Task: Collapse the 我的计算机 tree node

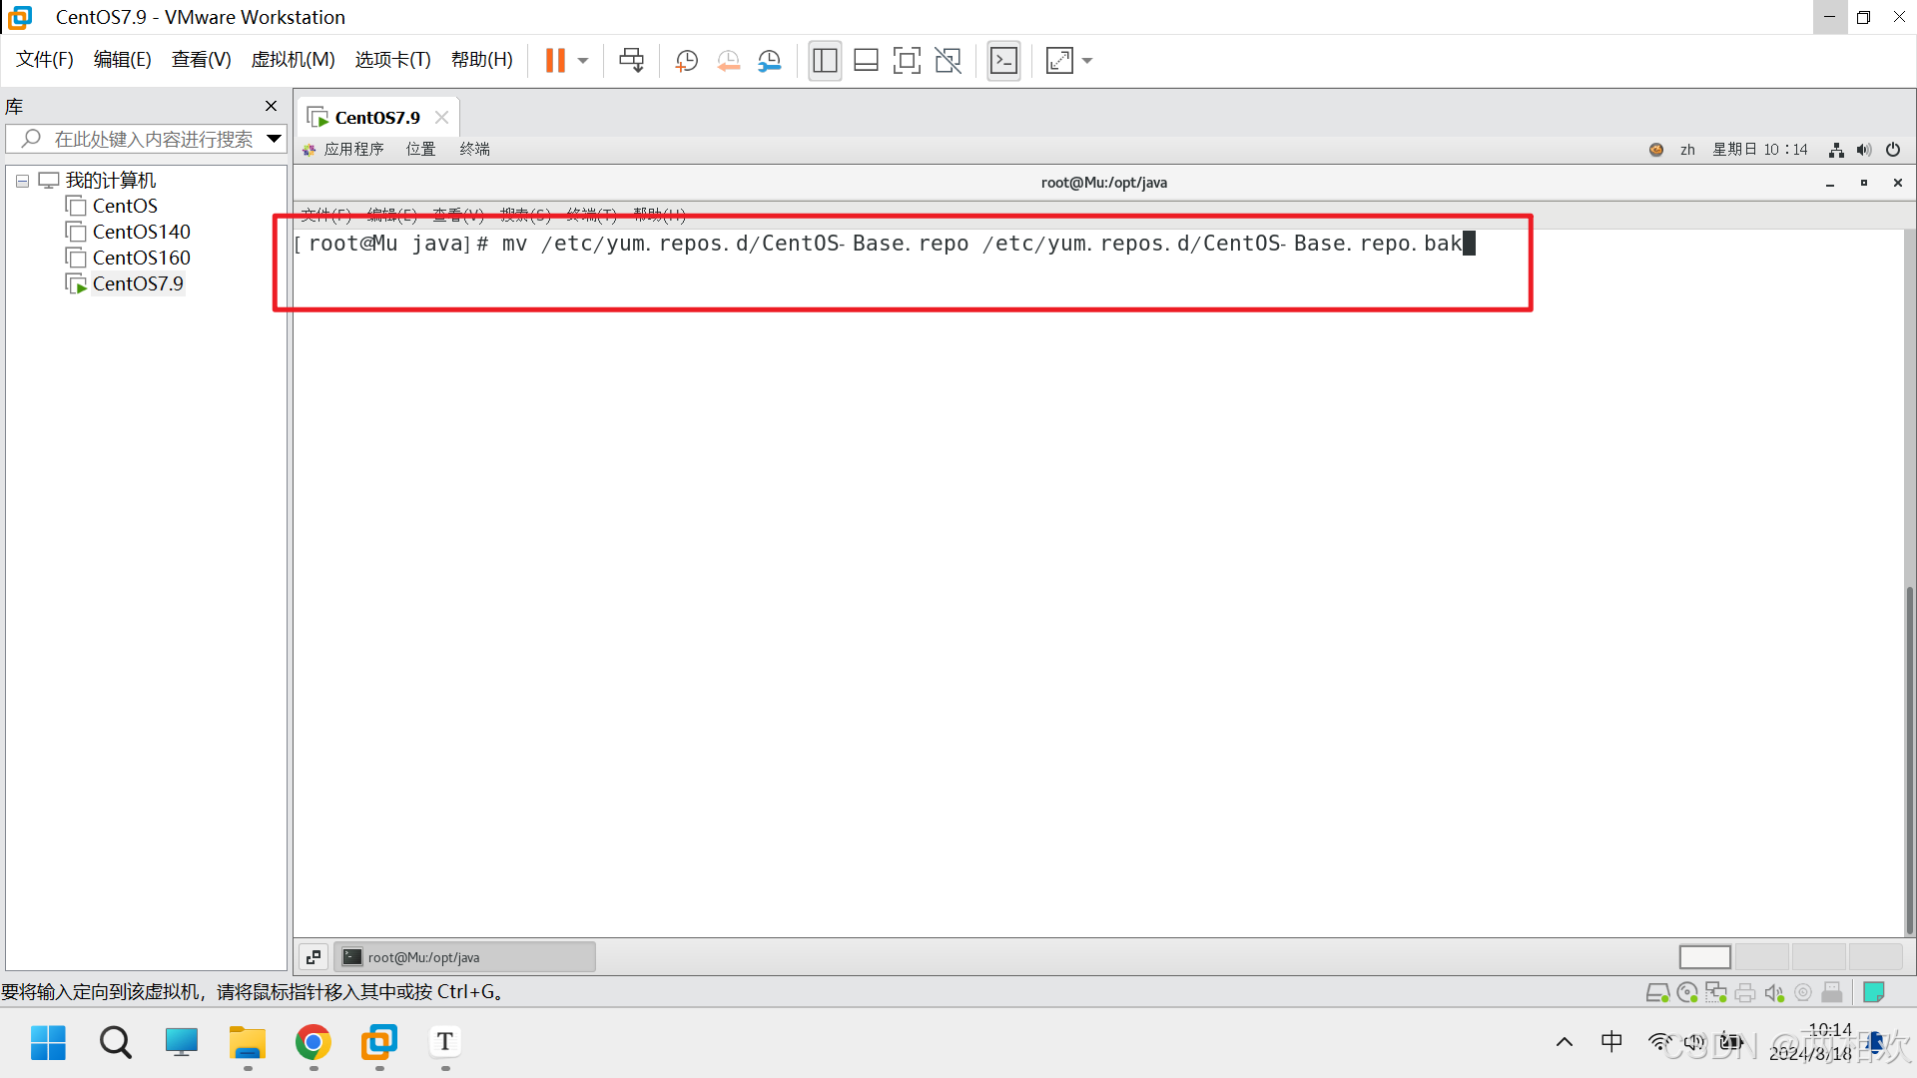Action: coord(22,181)
